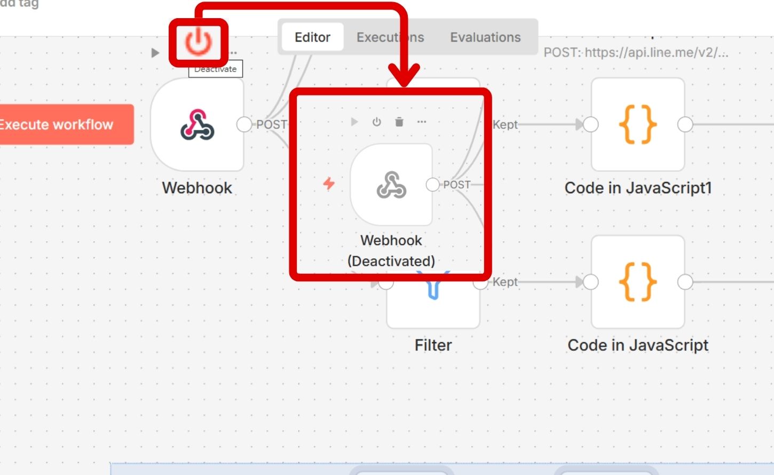The height and width of the screenshot is (475, 774).
Task: Click the red lightning trigger icon
Action: (329, 184)
